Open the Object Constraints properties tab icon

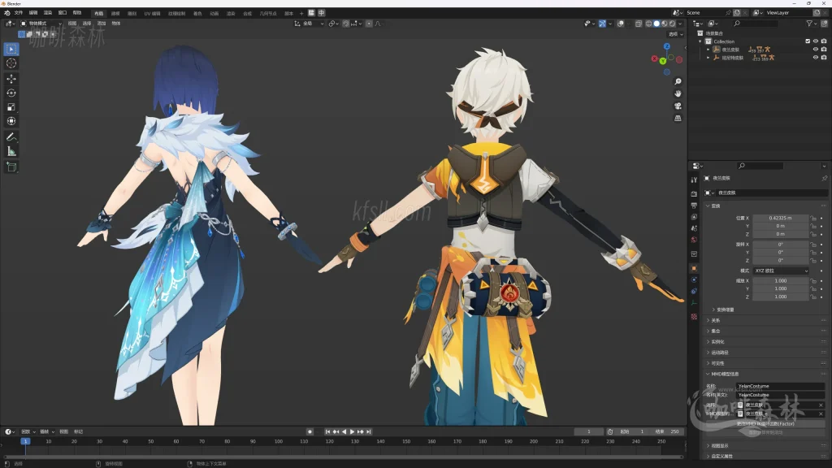click(x=694, y=292)
